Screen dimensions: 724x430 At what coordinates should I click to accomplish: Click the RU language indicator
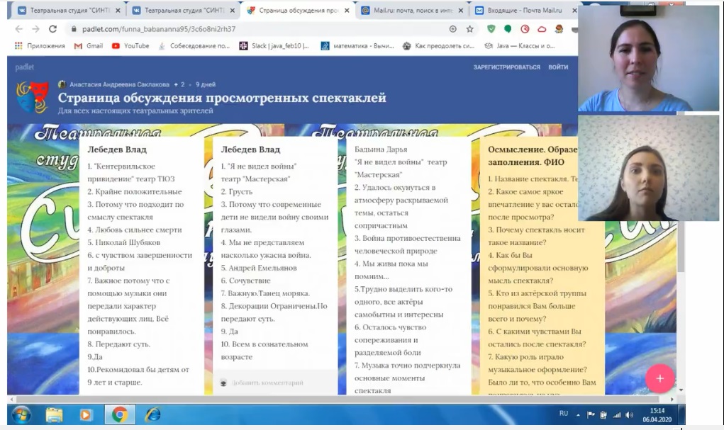563,414
